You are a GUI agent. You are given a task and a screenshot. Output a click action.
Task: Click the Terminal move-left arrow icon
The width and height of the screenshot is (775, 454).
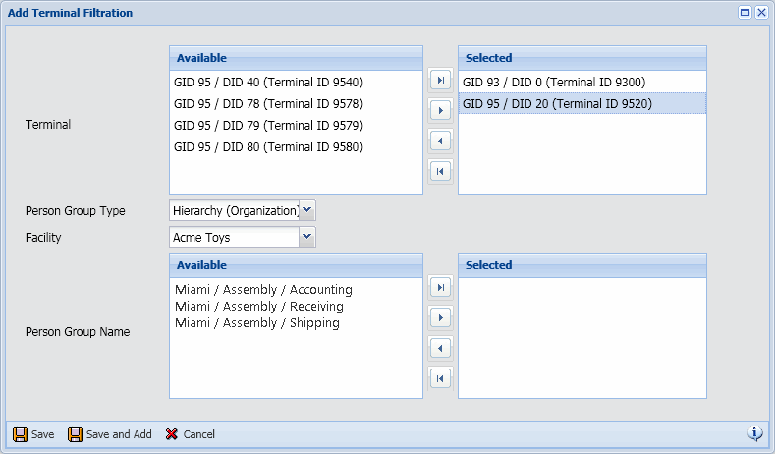coord(440,141)
